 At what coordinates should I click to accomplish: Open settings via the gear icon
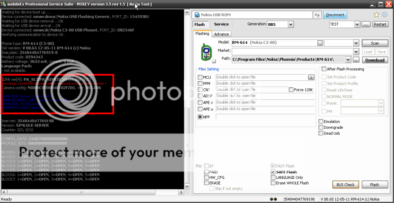pos(384,15)
